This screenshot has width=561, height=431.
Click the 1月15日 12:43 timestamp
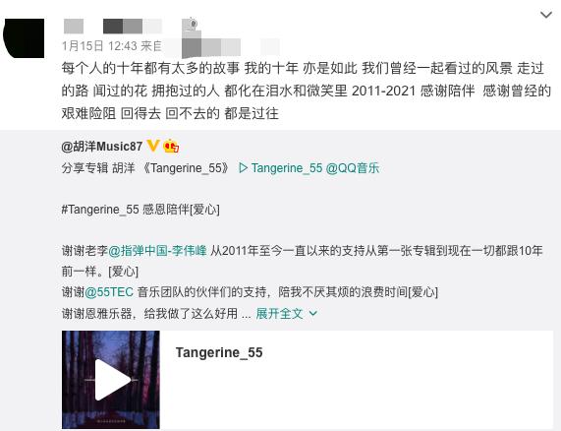click(x=99, y=46)
